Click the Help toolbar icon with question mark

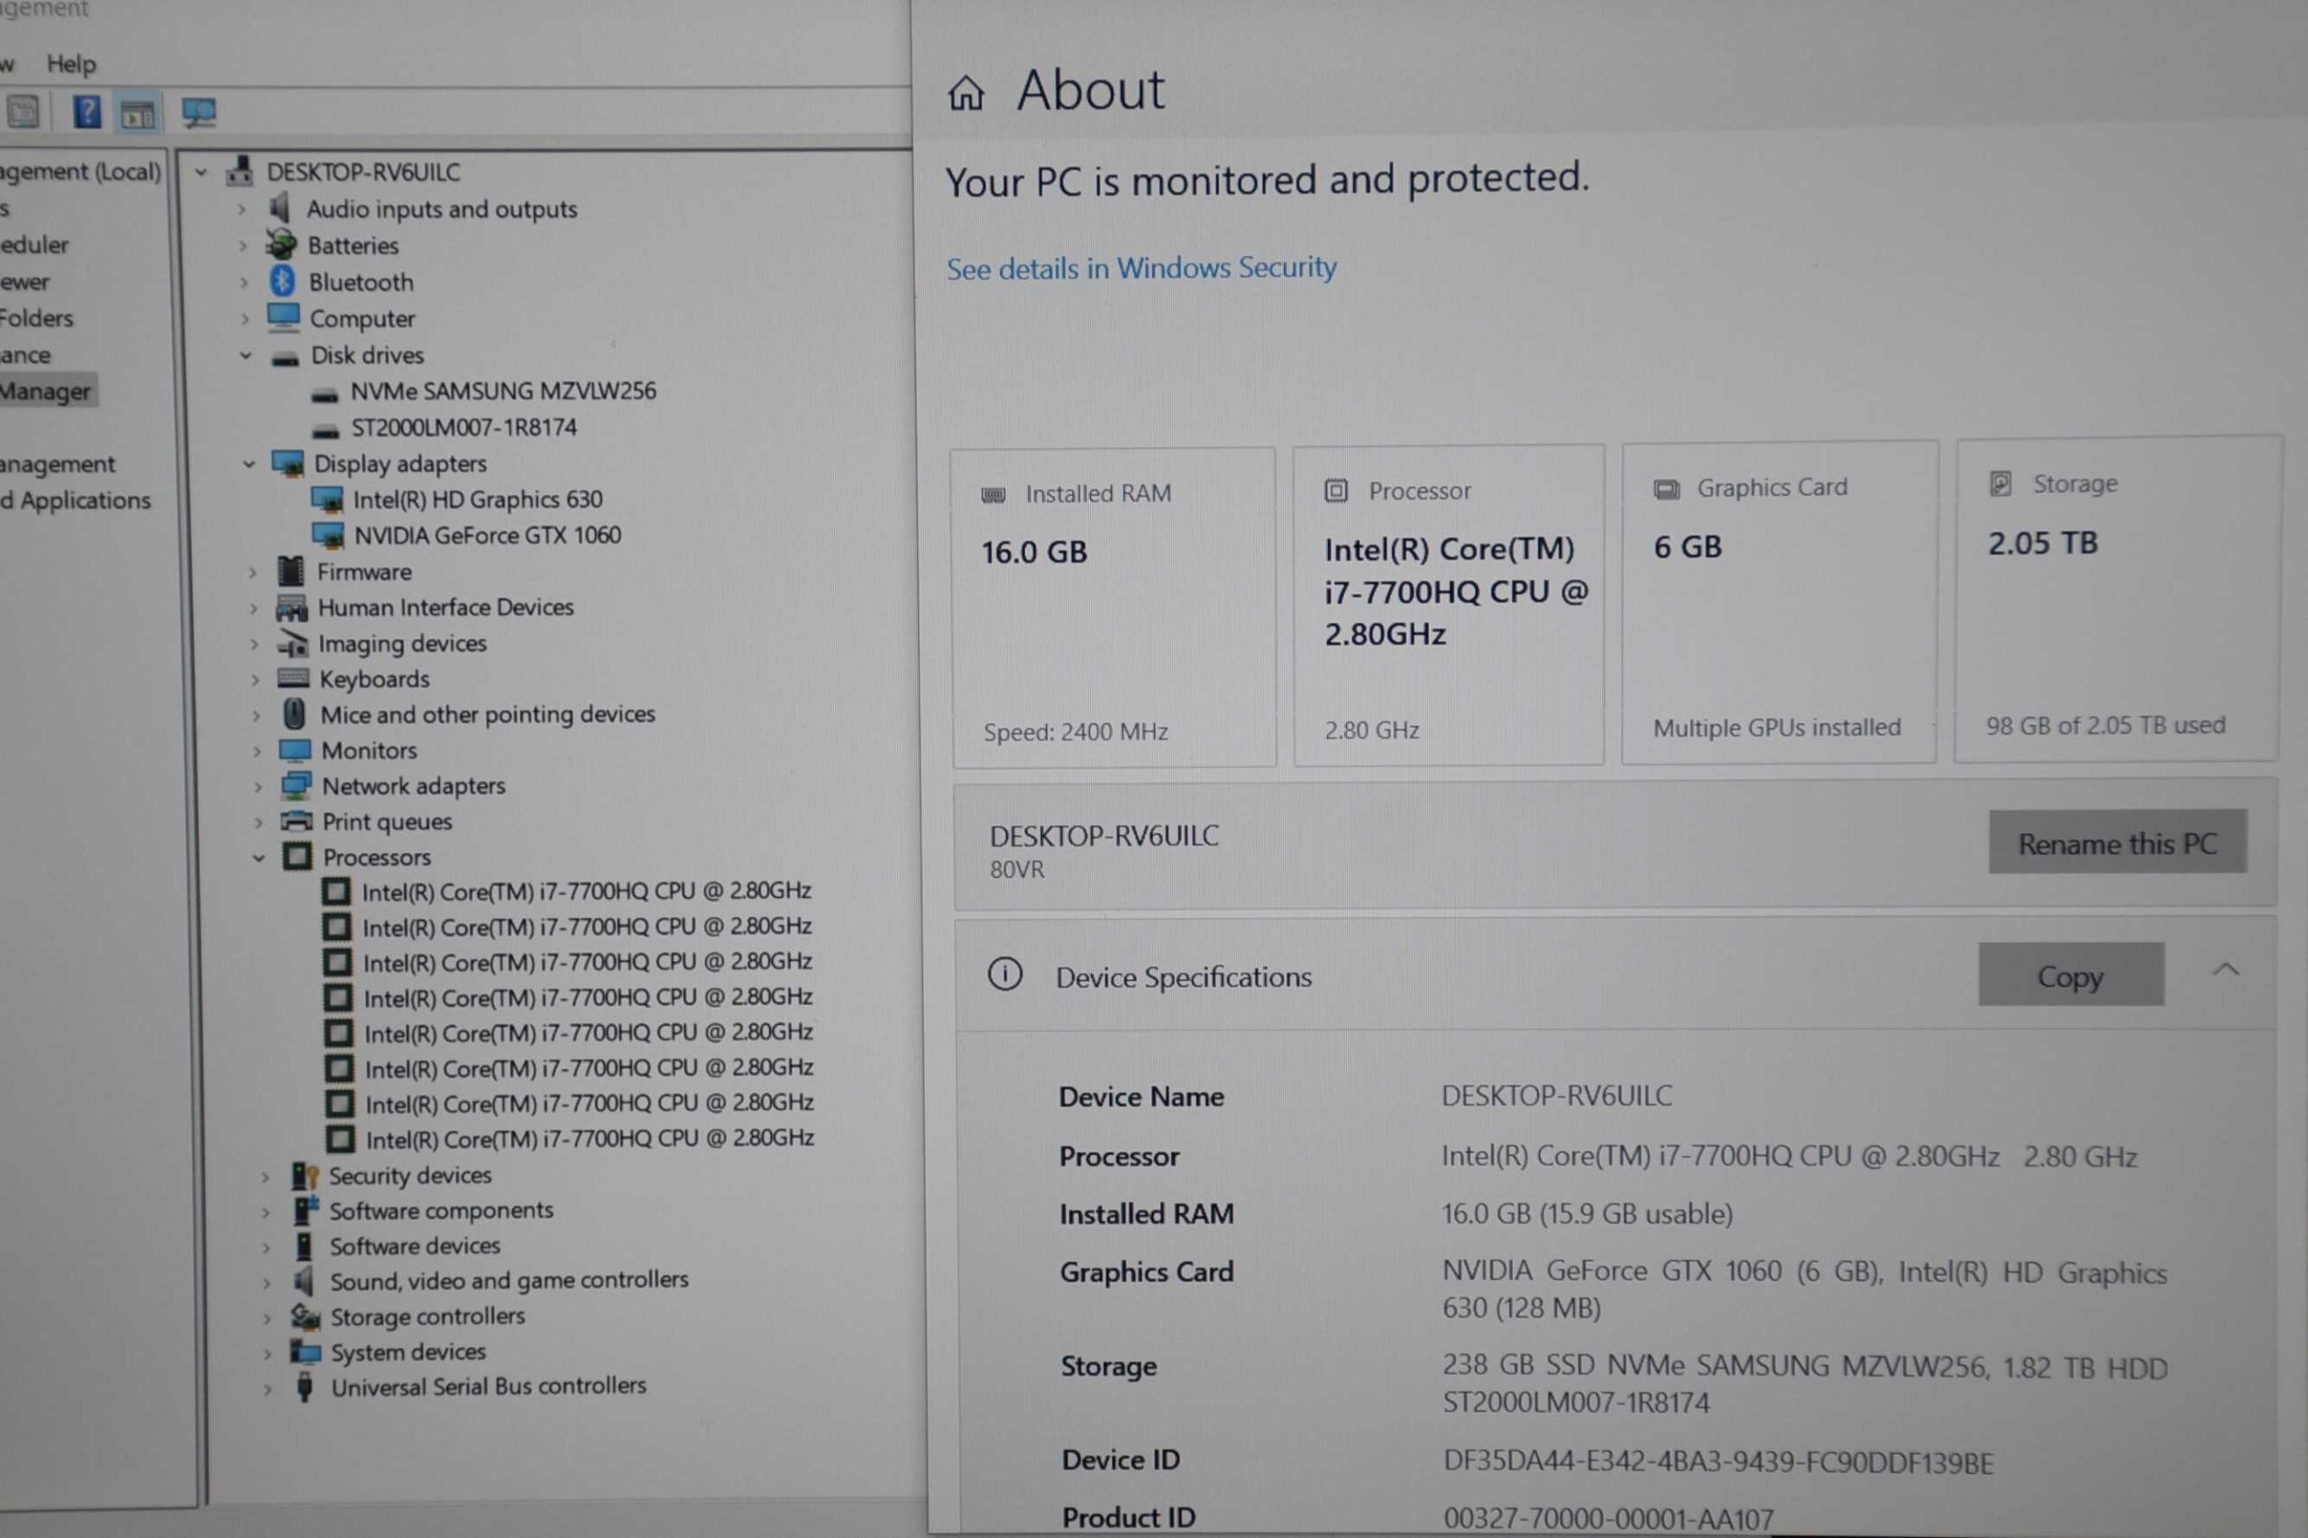pos(87,113)
